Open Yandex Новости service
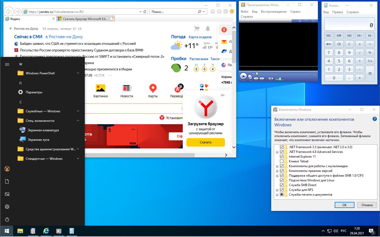This screenshot has width=380, height=237. [127, 91]
